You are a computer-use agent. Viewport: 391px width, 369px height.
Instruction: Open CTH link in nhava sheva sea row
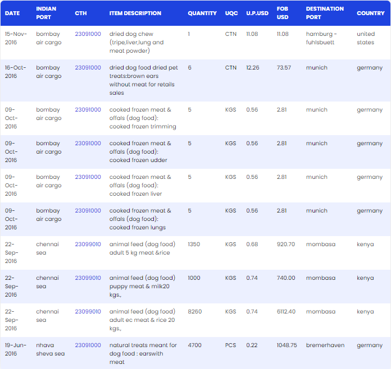(x=88, y=345)
